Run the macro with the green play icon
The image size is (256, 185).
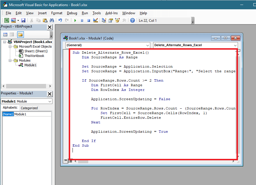75,21
